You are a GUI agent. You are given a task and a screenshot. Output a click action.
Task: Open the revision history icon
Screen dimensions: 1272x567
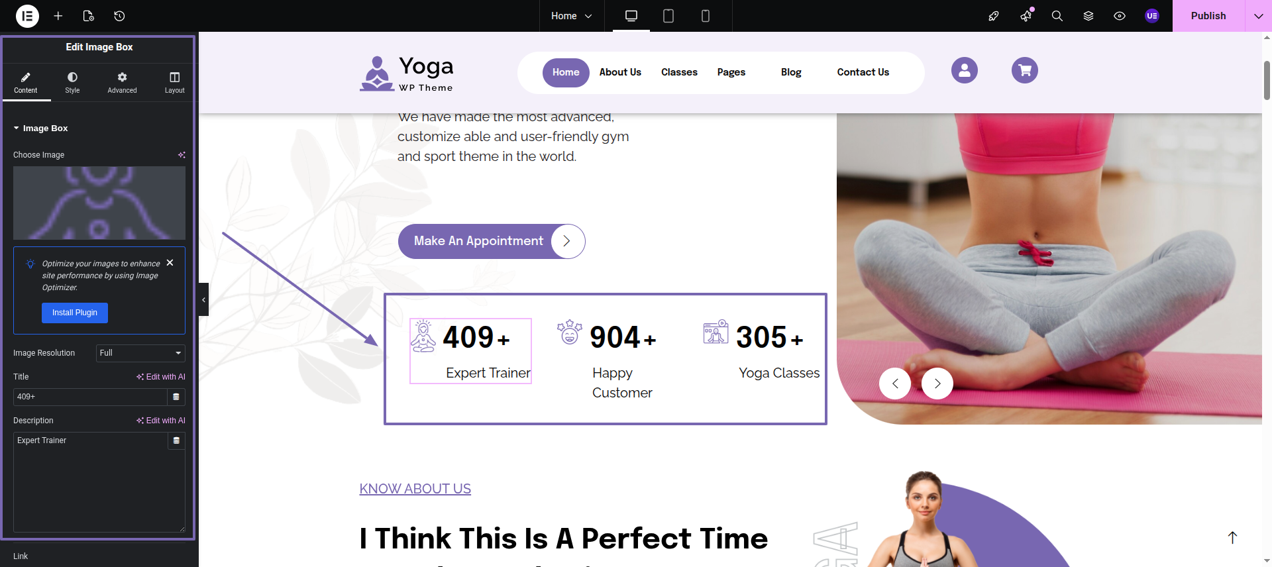point(119,16)
